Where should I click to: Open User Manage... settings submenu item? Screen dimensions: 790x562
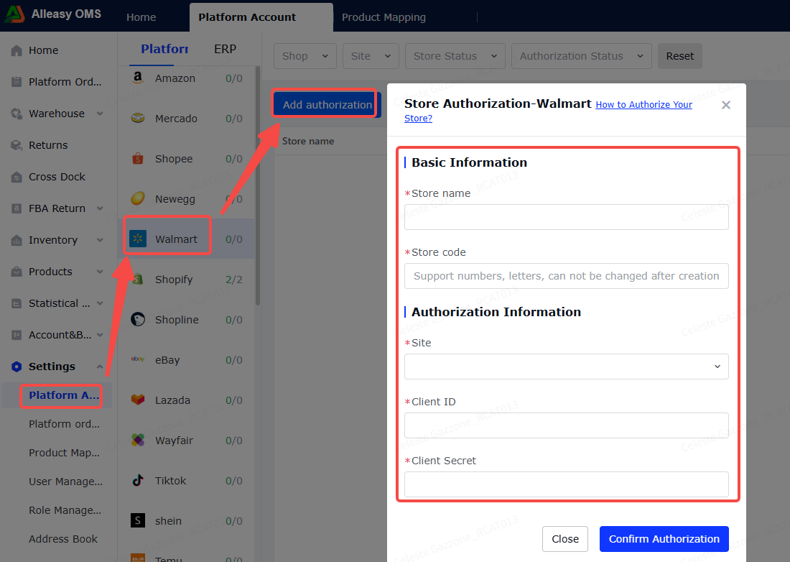[65, 482]
